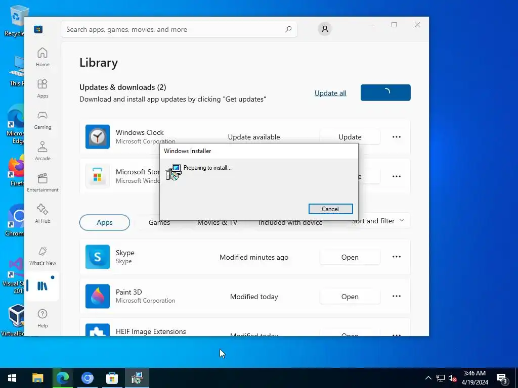The width and height of the screenshot is (518, 388).
Task: Click the search magnifier icon
Action: point(288,29)
